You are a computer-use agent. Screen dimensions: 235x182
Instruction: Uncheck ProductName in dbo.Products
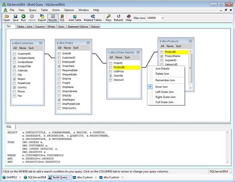tap(162, 56)
